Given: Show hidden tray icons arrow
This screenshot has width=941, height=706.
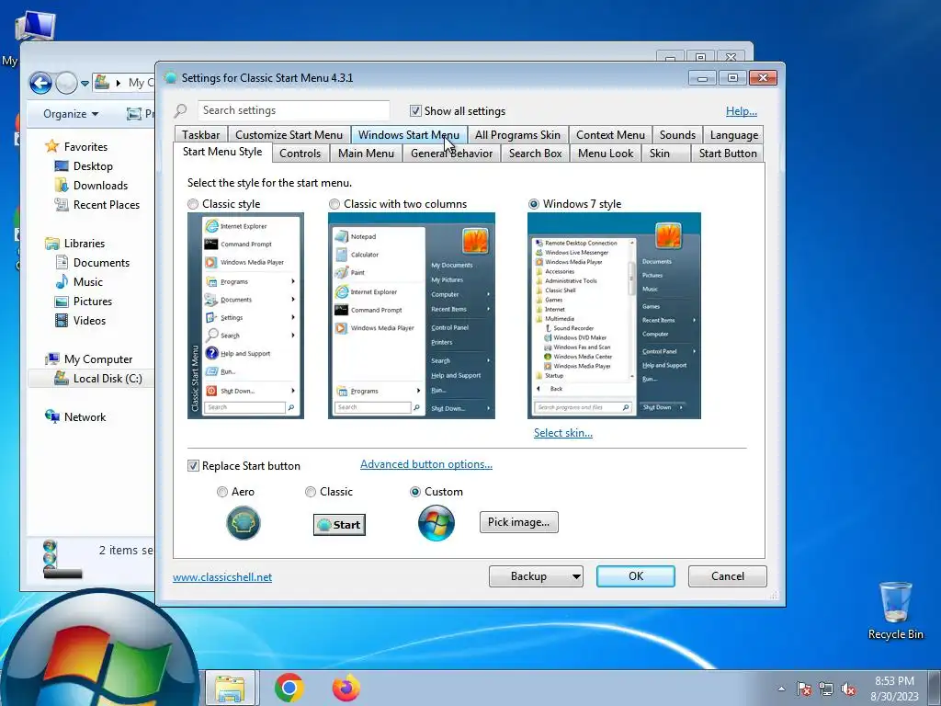Looking at the screenshot, I should pos(781,689).
